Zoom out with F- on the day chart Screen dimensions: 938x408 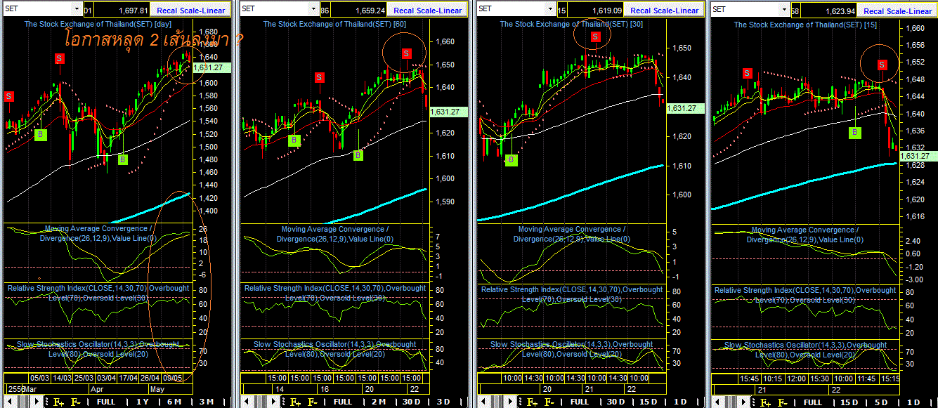point(76,402)
